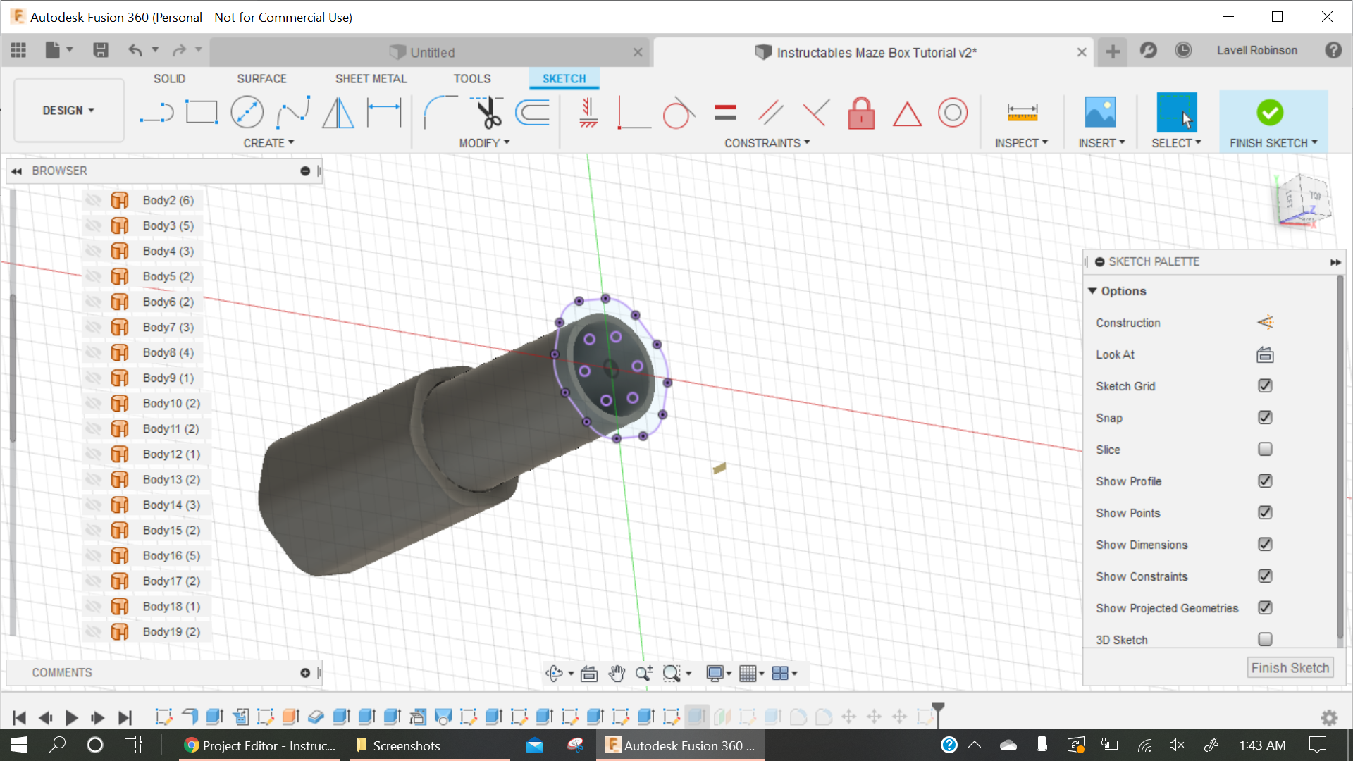Collapse the Options section in Sketch Palette
The width and height of the screenshot is (1353, 761).
1092,291
